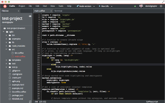Click the Codio logo icon
Viewport: 165px width, 103px height.
[x=5, y=6]
